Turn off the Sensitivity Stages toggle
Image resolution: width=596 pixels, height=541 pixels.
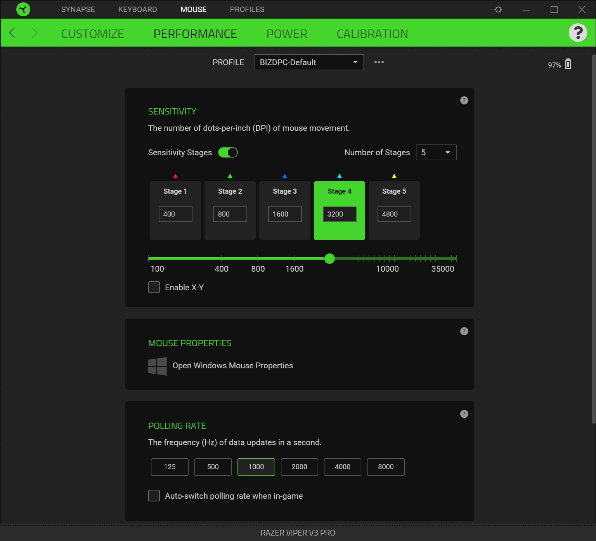click(x=228, y=153)
